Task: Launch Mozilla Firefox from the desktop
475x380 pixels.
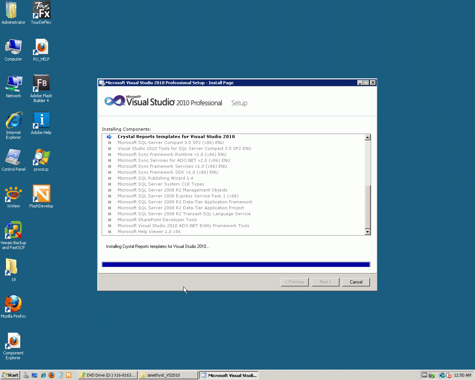Action: click(x=13, y=307)
